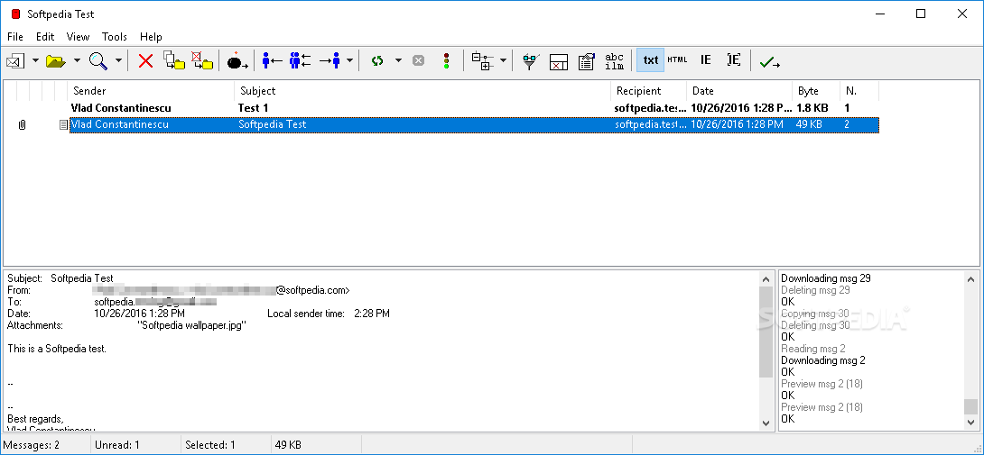Toggle the IE view mode
The height and width of the screenshot is (455, 984).
click(x=706, y=60)
